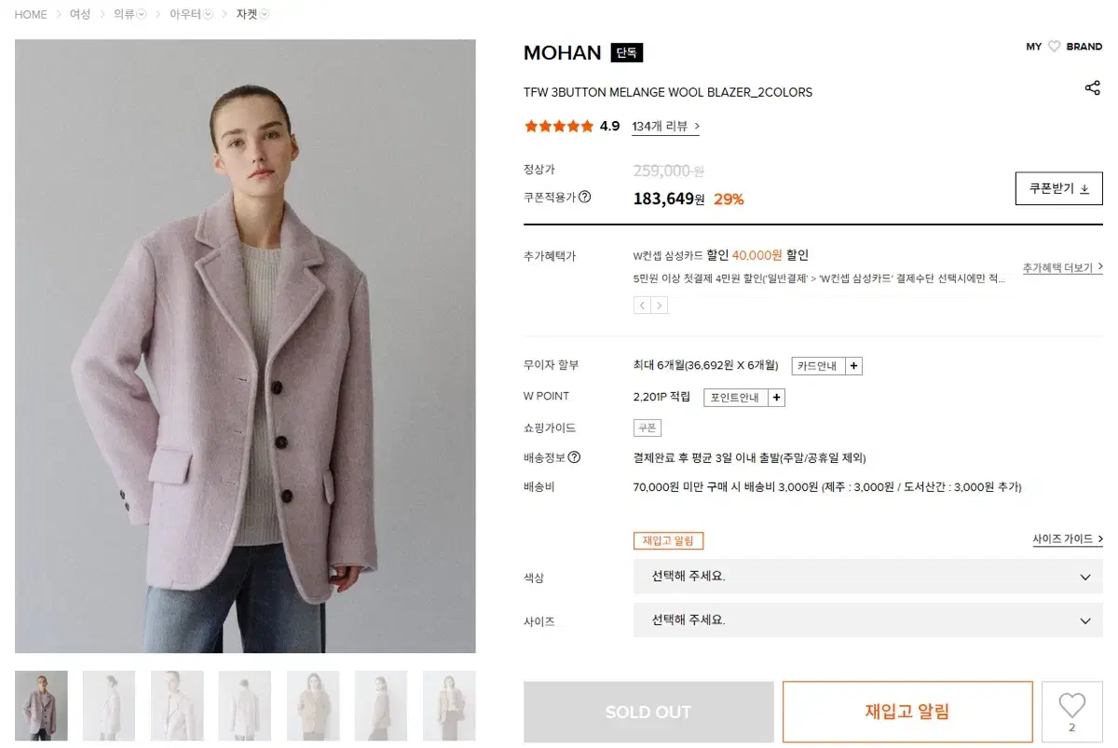The width and height of the screenshot is (1118, 748).
Task: Click the five-star rating display
Action: click(x=557, y=126)
